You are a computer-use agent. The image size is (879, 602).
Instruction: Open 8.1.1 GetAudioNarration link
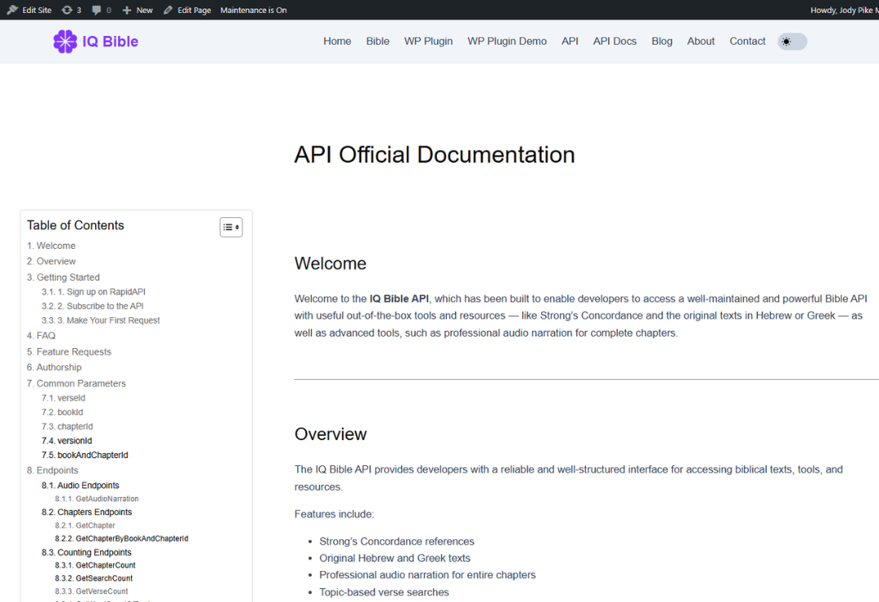[x=96, y=499]
